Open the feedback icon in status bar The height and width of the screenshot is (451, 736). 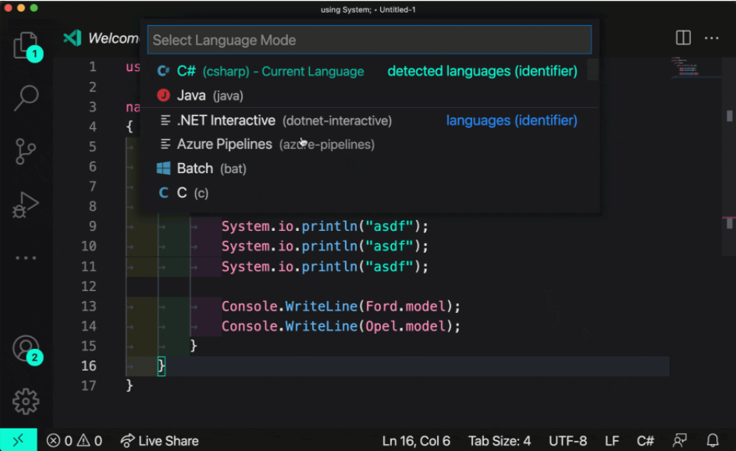tap(680, 440)
